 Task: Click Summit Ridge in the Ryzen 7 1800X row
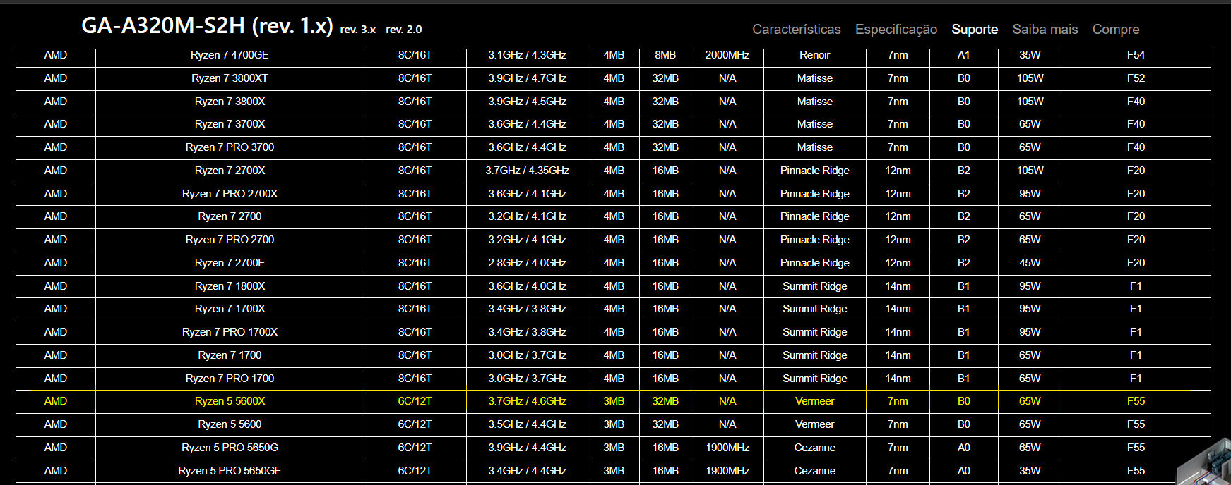point(815,286)
